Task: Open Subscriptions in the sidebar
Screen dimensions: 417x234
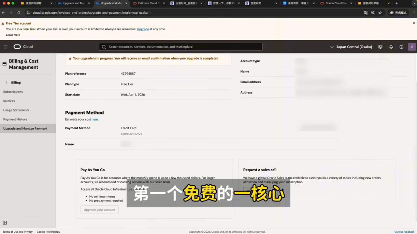Action: pyautogui.click(x=13, y=92)
